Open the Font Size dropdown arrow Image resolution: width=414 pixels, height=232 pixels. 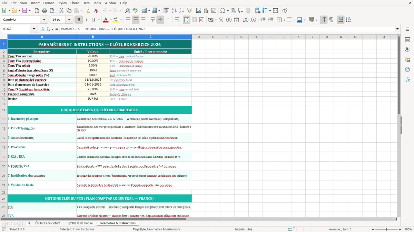point(69,20)
